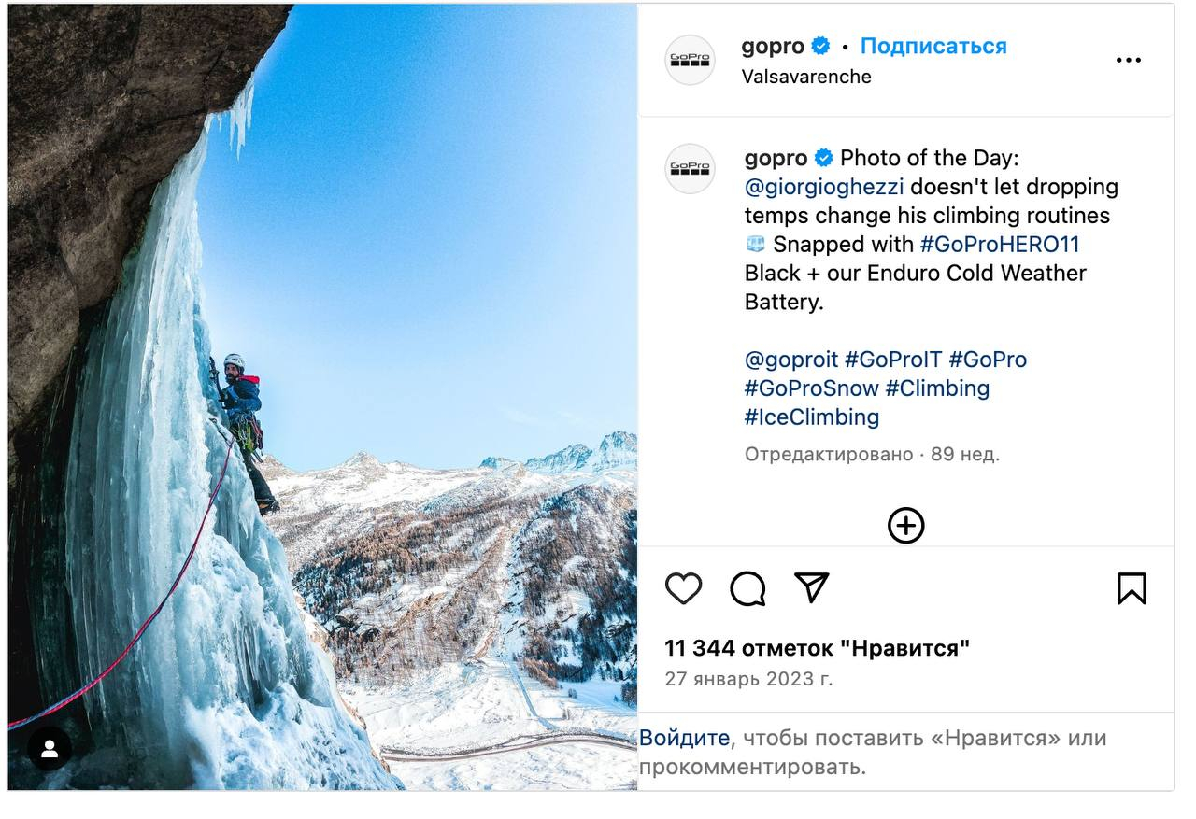Save post using the bookmark icon

click(1131, 589)
